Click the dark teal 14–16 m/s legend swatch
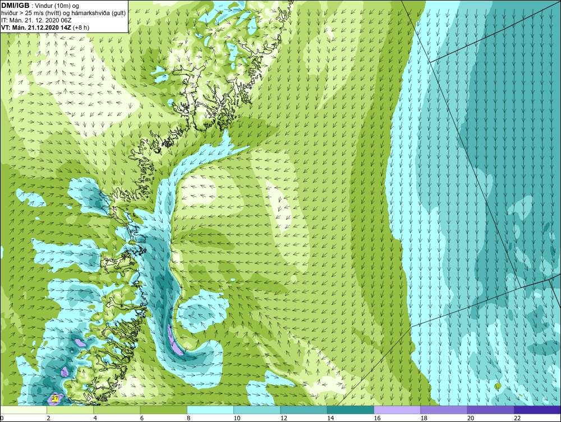The height and width of the screenshot is (422, 561). [x=350, y=410]
